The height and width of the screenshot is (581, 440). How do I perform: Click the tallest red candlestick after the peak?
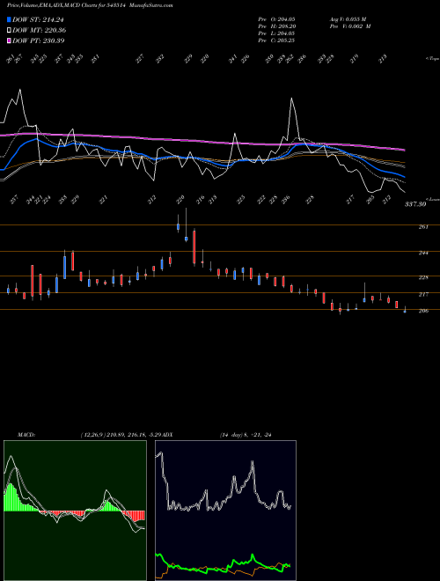coord(194,247)
